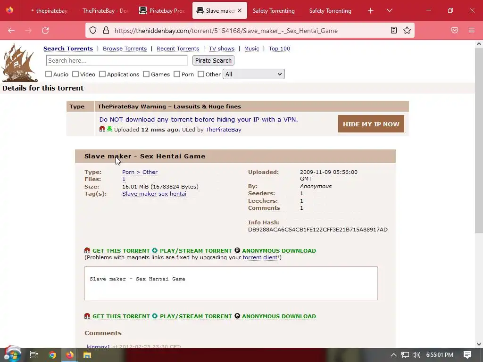Open Top 100 link
The image size is (483, 362).
click(279, 49)
